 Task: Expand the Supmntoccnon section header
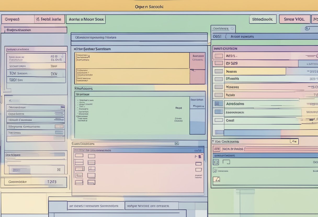click(x=35, y=30)
